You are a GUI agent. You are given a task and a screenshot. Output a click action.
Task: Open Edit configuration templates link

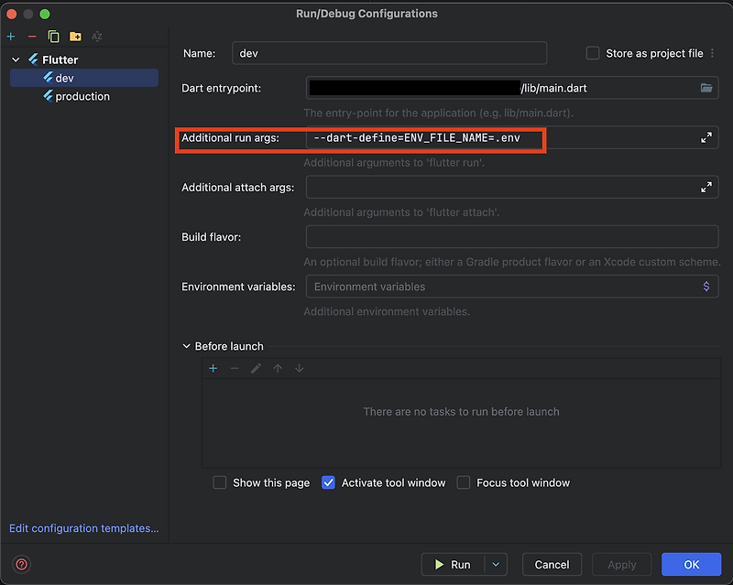(82, 528)
